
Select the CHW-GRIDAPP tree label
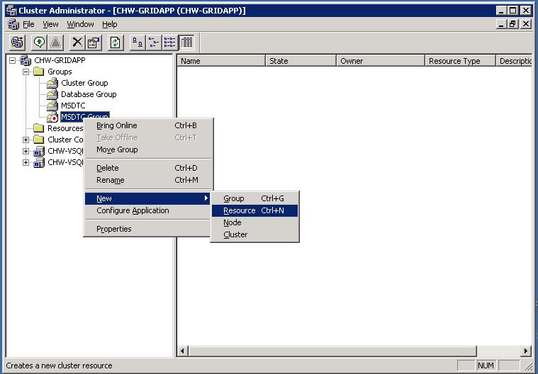click(x=60, y=60)
